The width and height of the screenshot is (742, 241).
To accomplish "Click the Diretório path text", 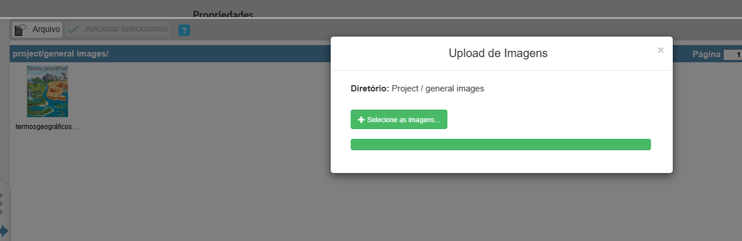I will coord(417,89).
